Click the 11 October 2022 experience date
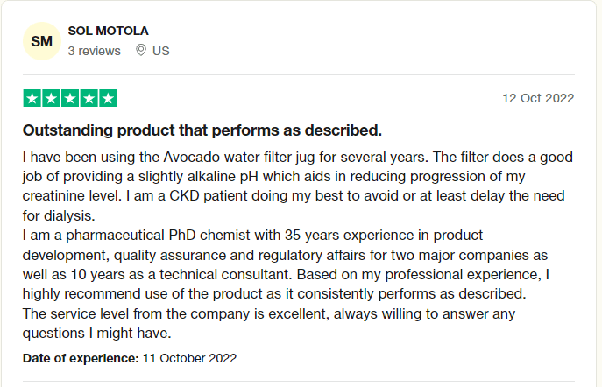The height and width of the screenshot is (387, 602). (189, 358)
